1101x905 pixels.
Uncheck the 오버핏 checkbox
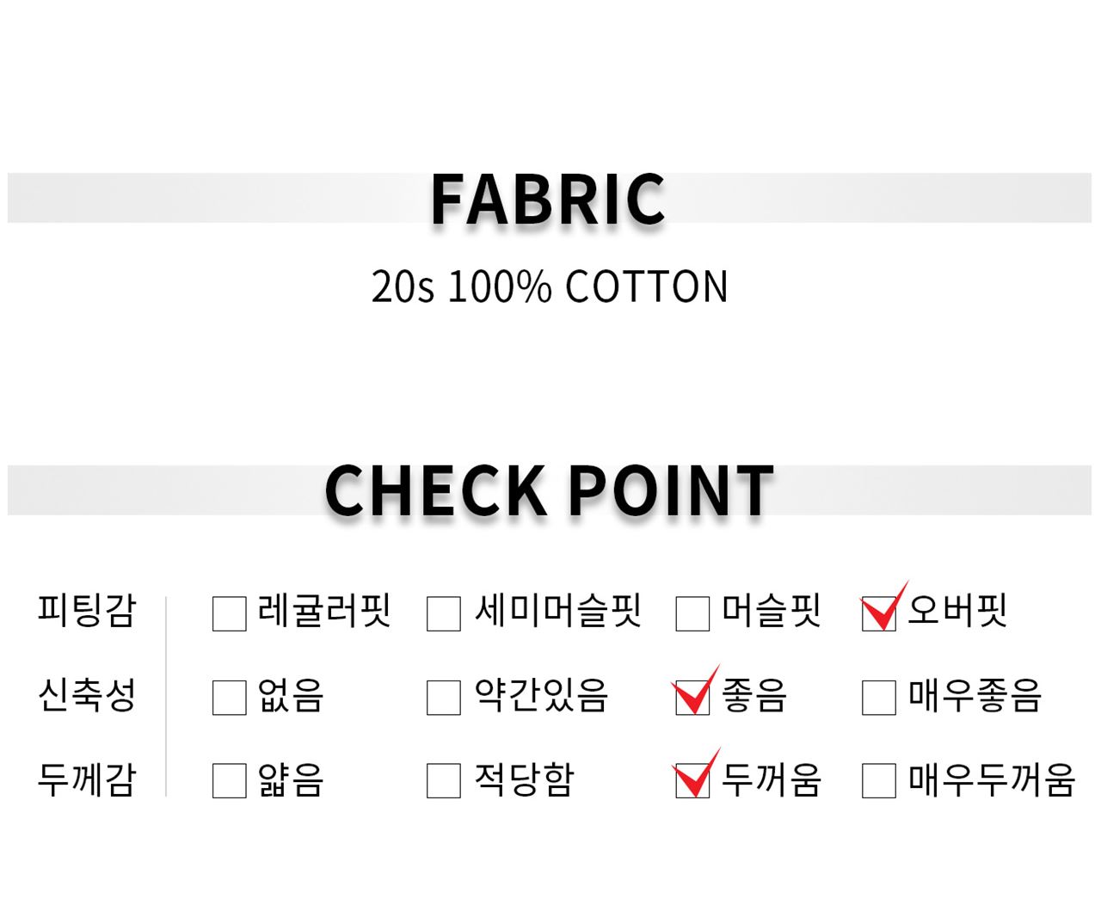(x=878, y=614)
